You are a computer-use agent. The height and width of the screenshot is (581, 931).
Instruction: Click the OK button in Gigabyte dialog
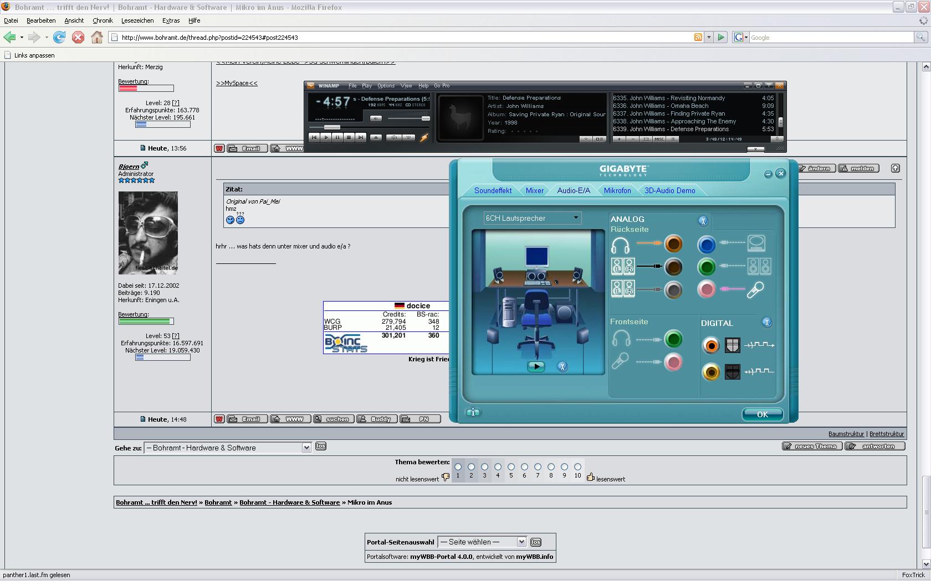762,414
